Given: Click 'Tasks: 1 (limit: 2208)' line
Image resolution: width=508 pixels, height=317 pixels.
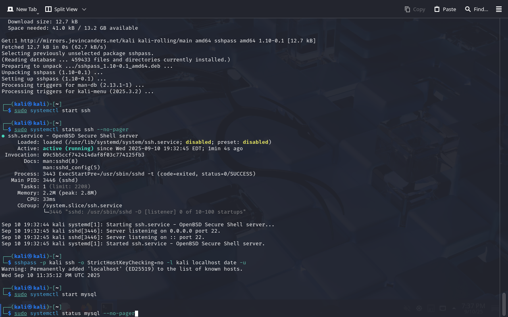Looking at the screenshot, I should [x=56, y=187].
